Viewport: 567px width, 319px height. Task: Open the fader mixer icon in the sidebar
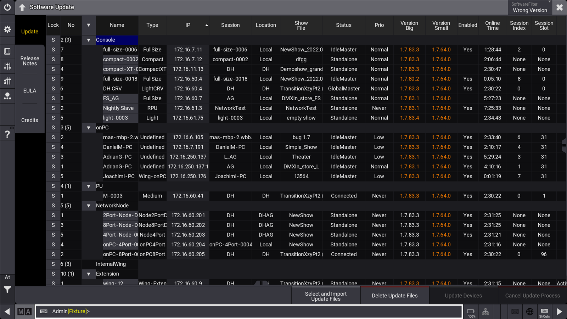(x=7, y=66)
